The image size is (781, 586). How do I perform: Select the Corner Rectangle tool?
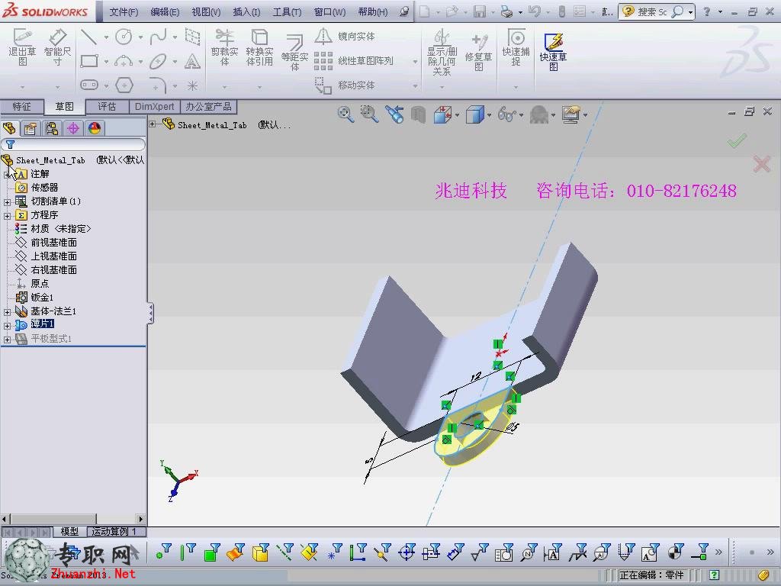tap(88, 61)
